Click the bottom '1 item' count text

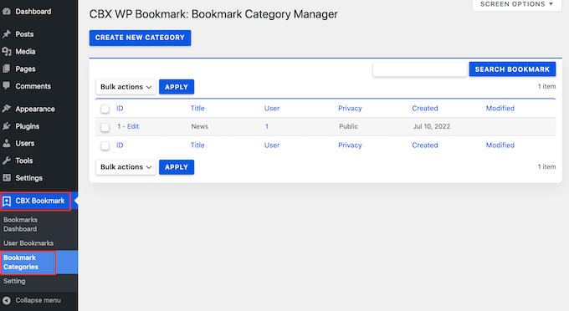546,167
